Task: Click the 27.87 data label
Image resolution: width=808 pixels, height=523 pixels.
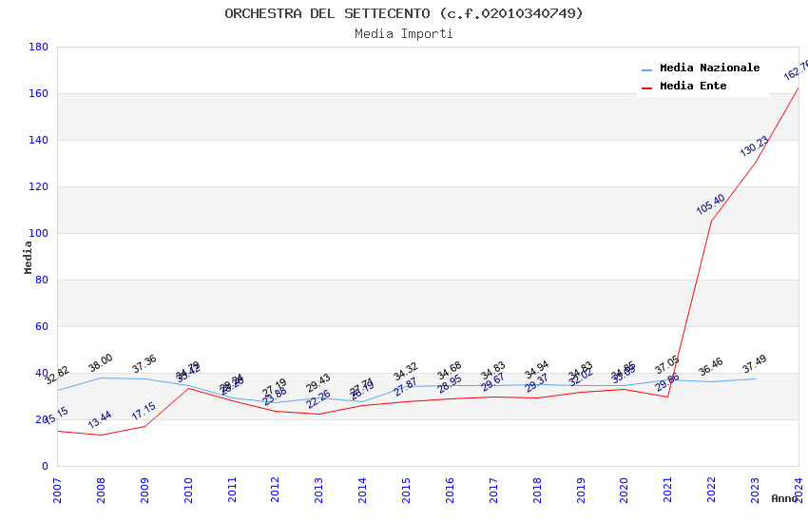Action: pyautogui.click(x=406, y=386)
